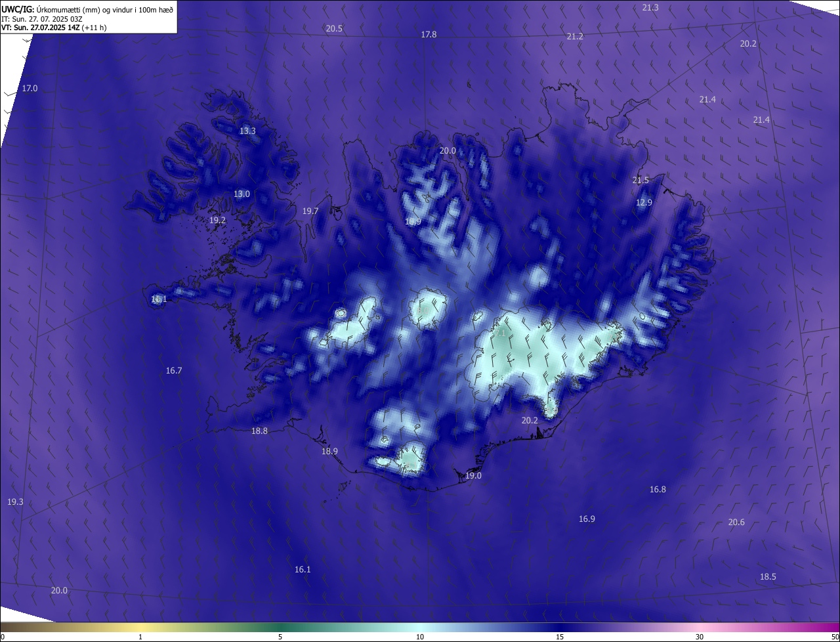The width and height of the screenshot is (840, 642).
Task: Click the 19.3 value label
Action: click(x=15, y=502)
